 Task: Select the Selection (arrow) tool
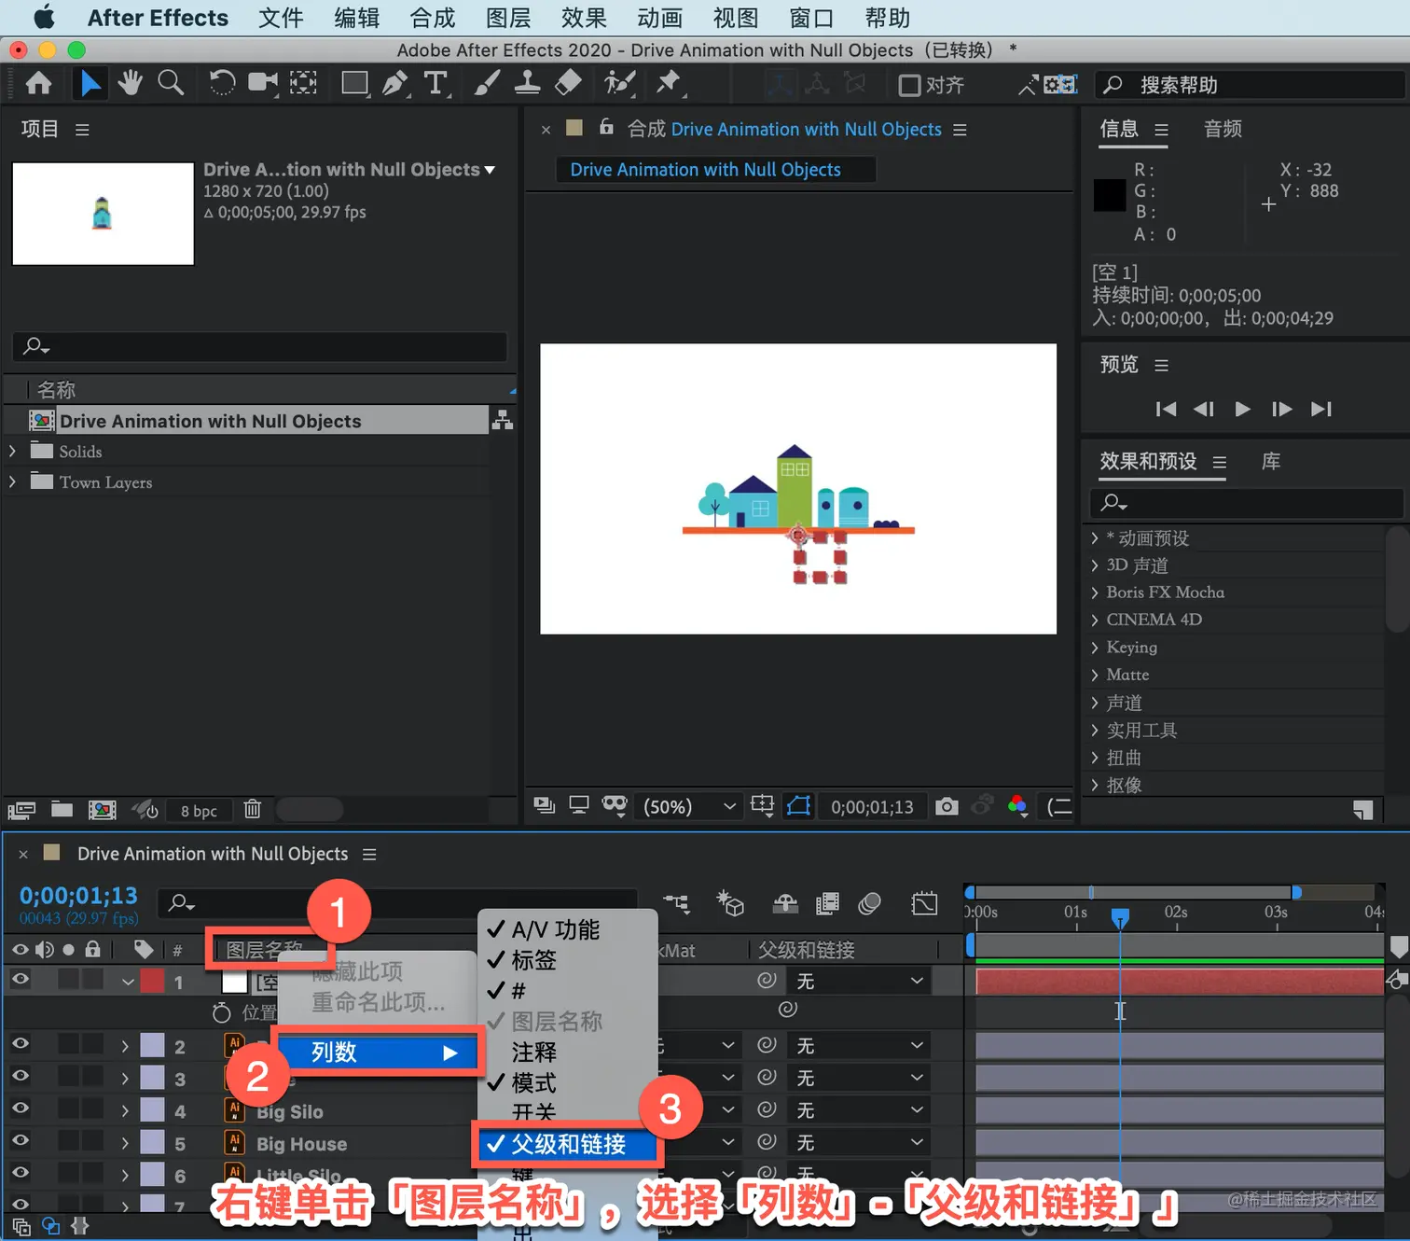tap(90, 84)
